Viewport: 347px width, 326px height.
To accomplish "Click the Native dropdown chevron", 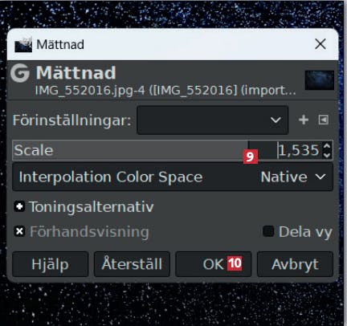I will point(320,177).
